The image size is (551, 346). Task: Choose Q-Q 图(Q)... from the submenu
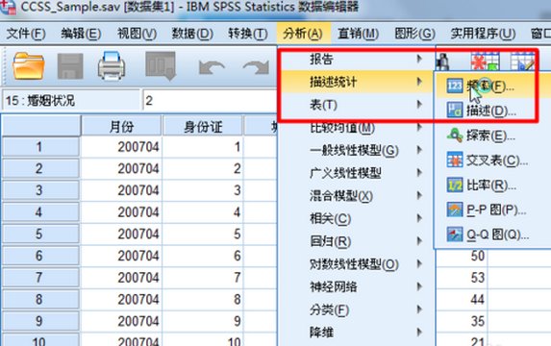point(492,235)
